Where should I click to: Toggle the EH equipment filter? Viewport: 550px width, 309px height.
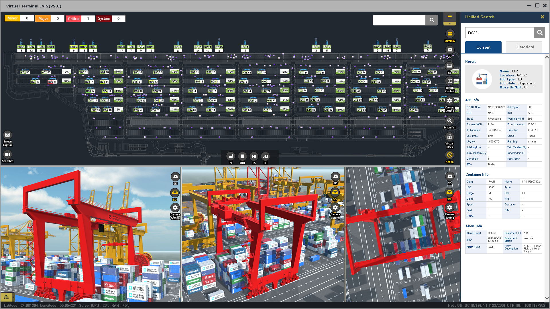point(266,156)
